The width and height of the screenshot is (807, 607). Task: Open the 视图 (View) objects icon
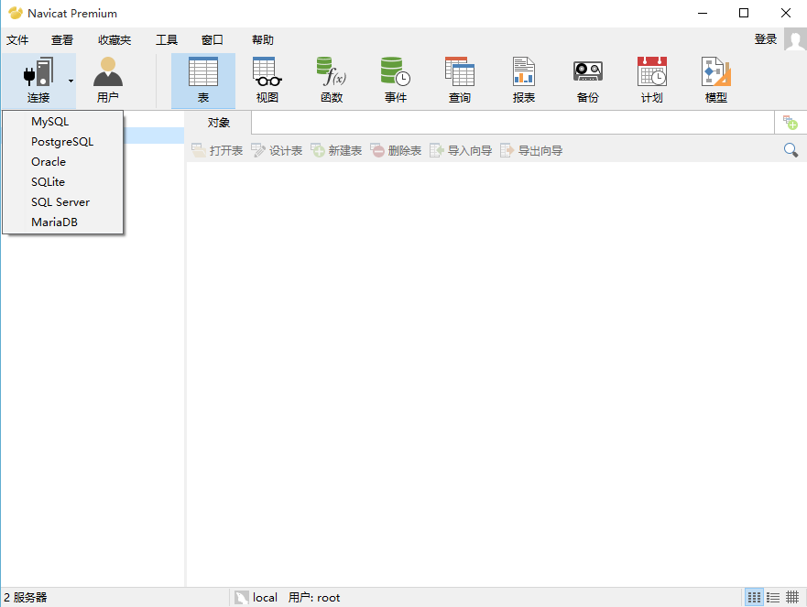tap(267, 81)
